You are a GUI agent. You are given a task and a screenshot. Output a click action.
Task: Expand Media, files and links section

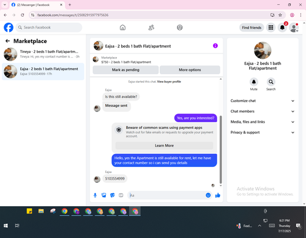pyautogui.click(x=263, y=122)
